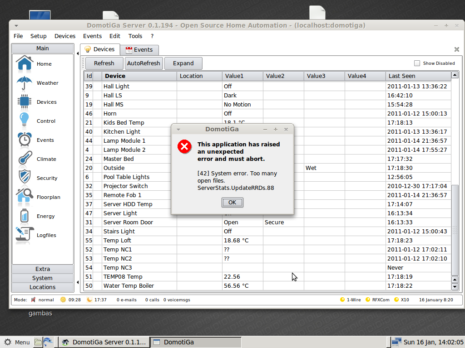
Task: Close the tab panel with X icon
Action: click(457, 49)
